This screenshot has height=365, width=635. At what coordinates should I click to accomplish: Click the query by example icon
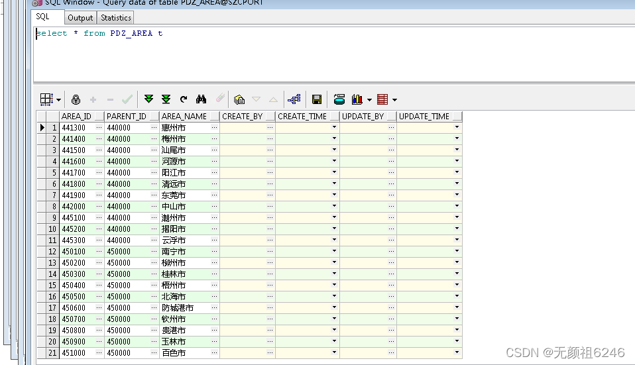click(x=239, y=99)
